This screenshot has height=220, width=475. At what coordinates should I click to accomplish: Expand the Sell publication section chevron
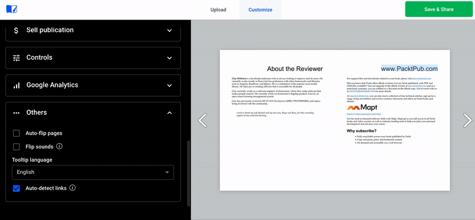tap(170, 31)
